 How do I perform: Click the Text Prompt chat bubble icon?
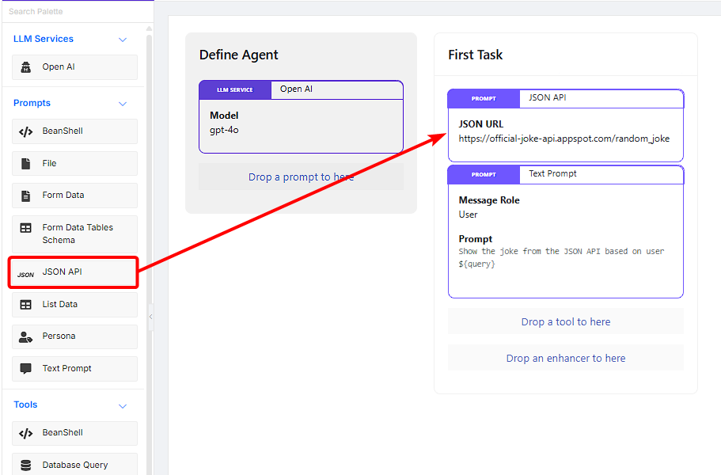[x=26, y=369]
